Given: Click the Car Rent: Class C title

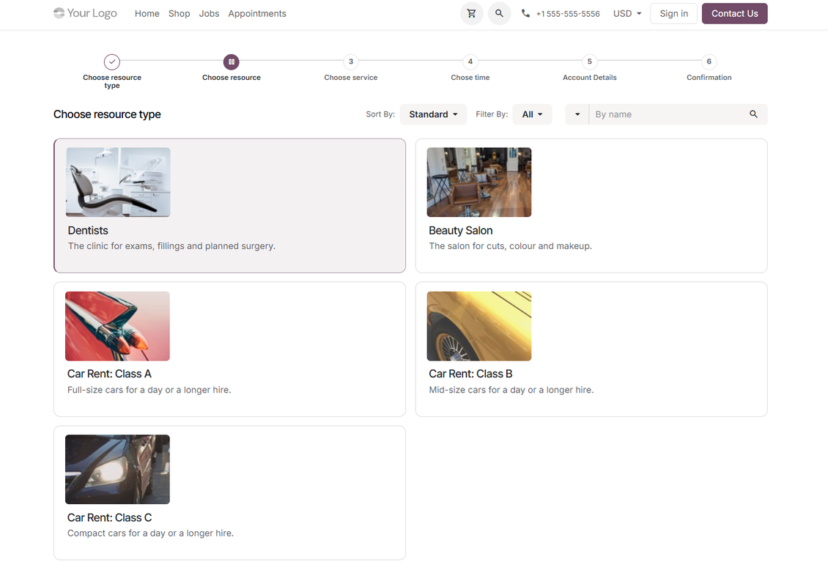Looking at the screenshot, I should pos(109,517).
